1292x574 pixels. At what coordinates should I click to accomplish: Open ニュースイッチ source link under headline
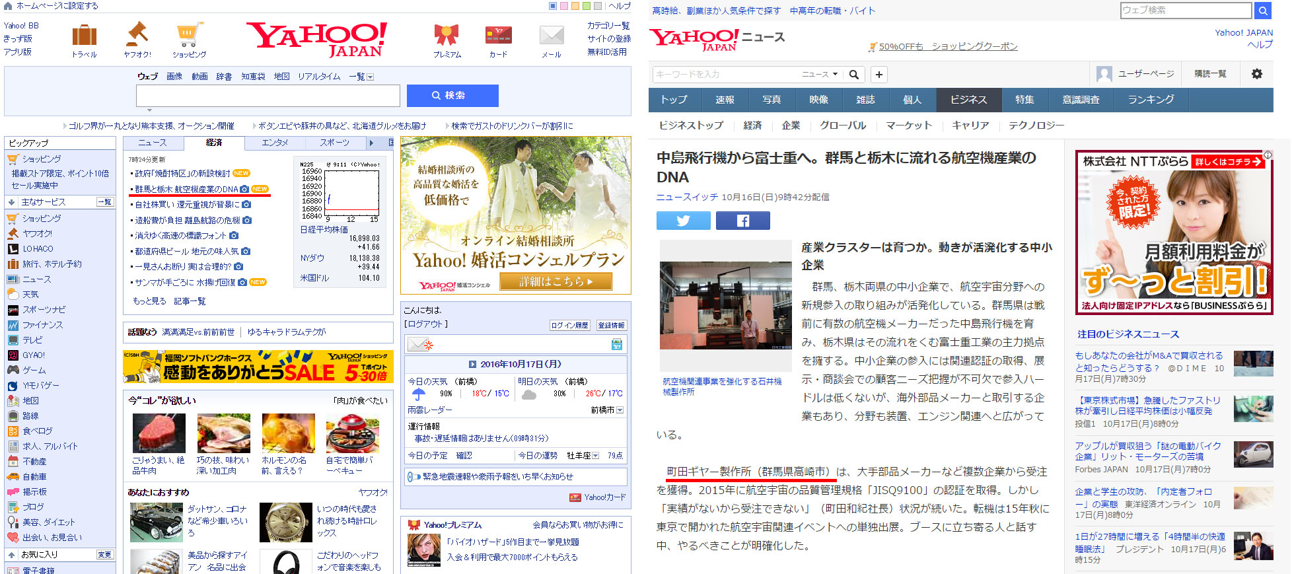pyautogui.click(x=687, y=197)
